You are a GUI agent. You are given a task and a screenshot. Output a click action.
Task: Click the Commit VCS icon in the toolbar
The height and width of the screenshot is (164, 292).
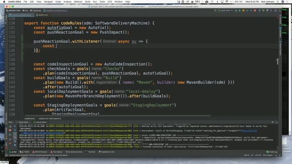[263, 10]
